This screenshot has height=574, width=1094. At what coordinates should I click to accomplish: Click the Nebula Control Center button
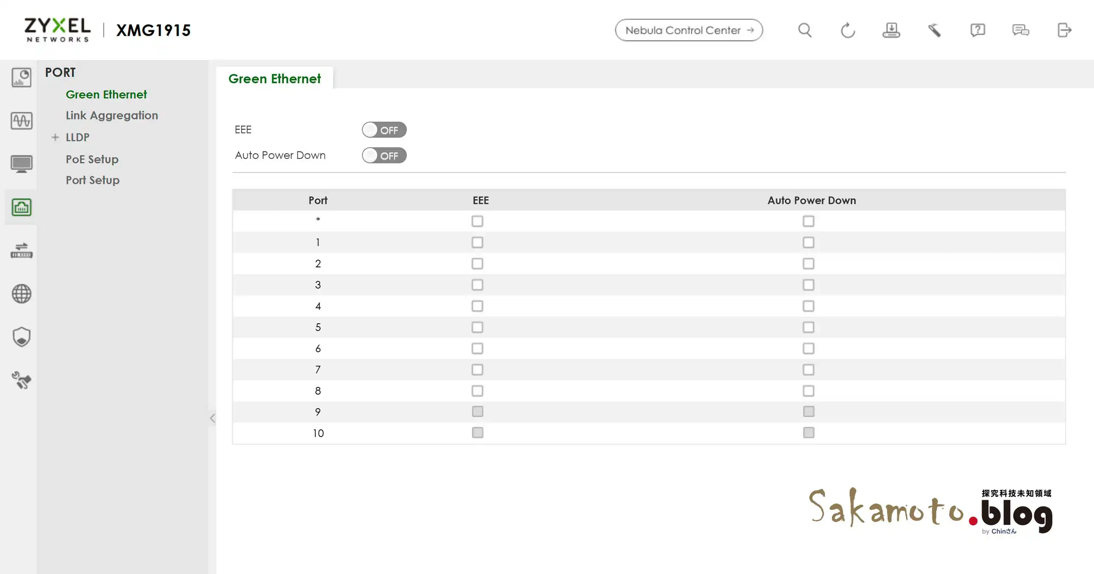click(688, 30)
